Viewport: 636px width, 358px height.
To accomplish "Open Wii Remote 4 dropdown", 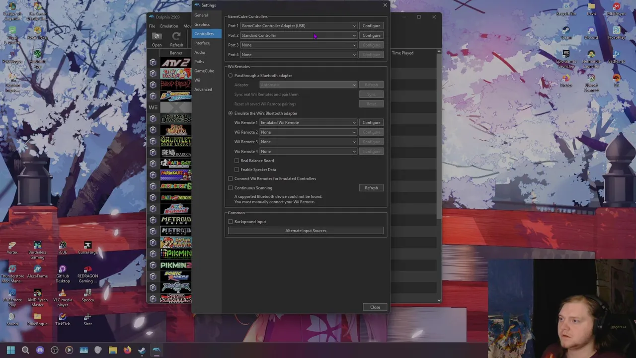I will pos(308,151).
